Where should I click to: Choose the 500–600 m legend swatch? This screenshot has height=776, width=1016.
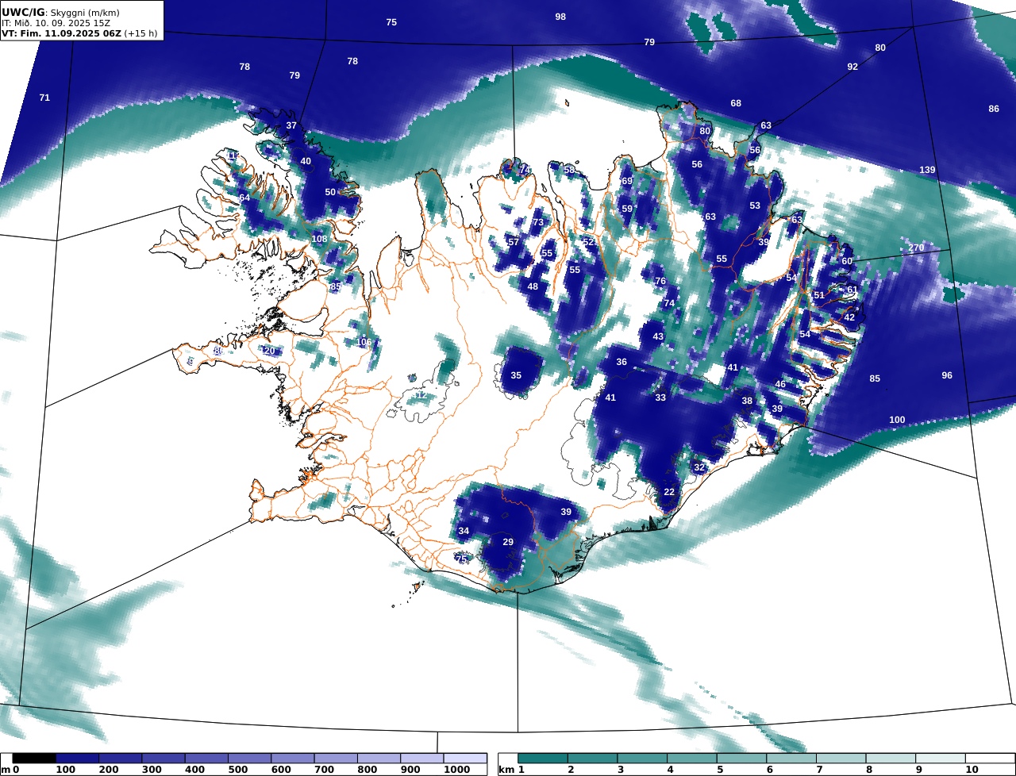[249, 759]
